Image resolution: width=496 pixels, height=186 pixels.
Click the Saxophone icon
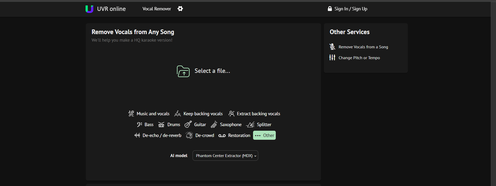point(214,125)
